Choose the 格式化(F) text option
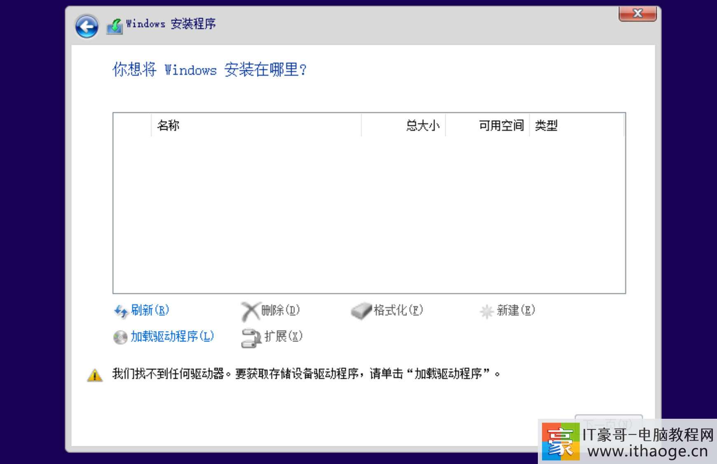The image size is (717, 464). (398, 310)
